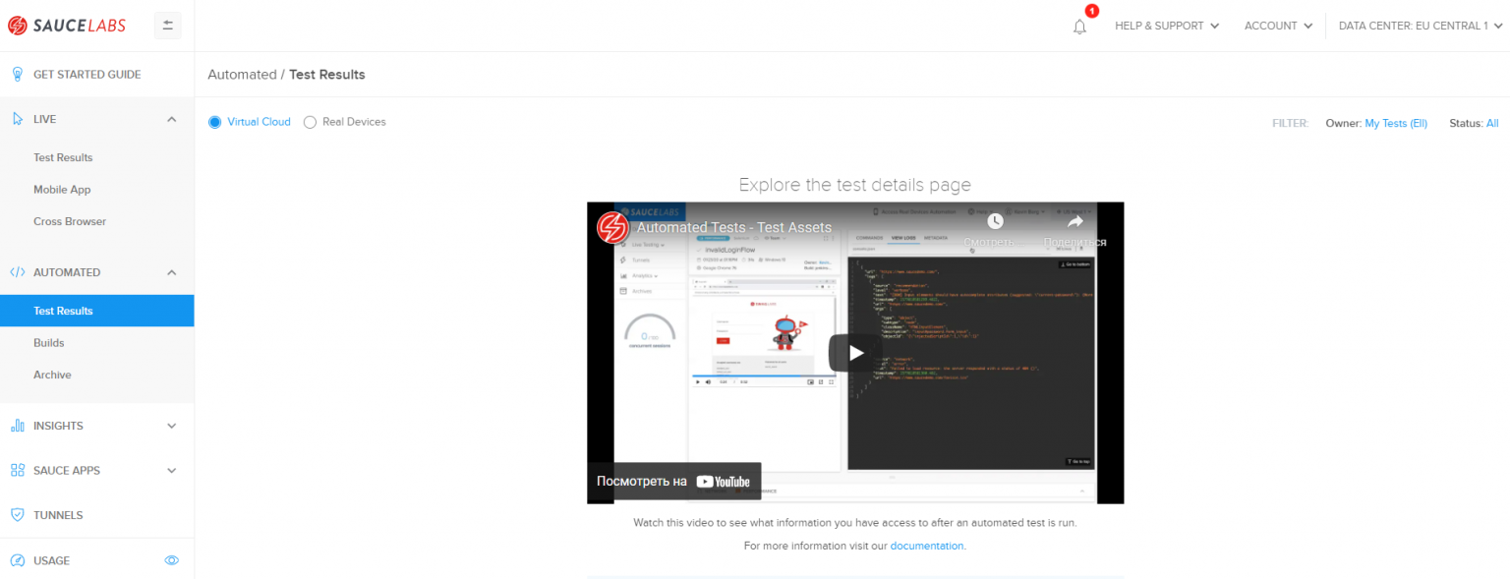Open Builds under Automated

coord(47,342)
